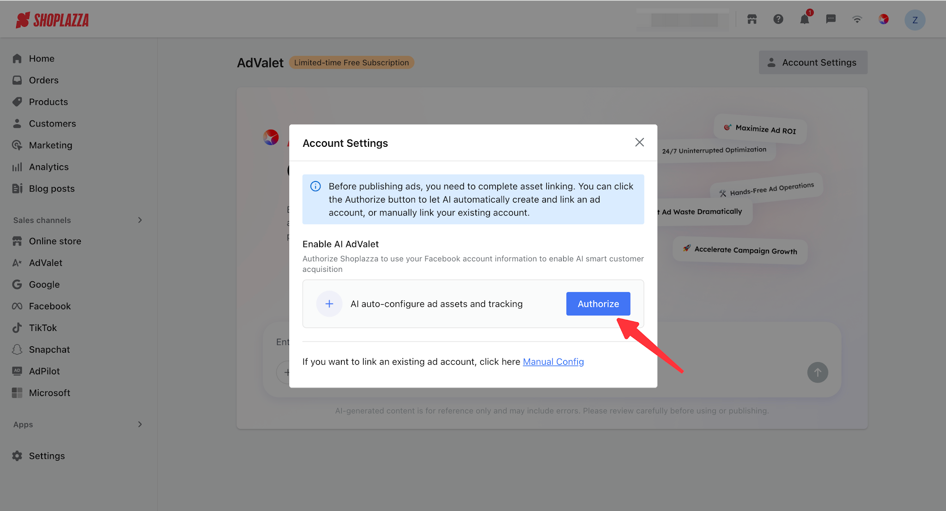Click the send arrow button in chat box
The image size is (946, 511).
point(817,372)
